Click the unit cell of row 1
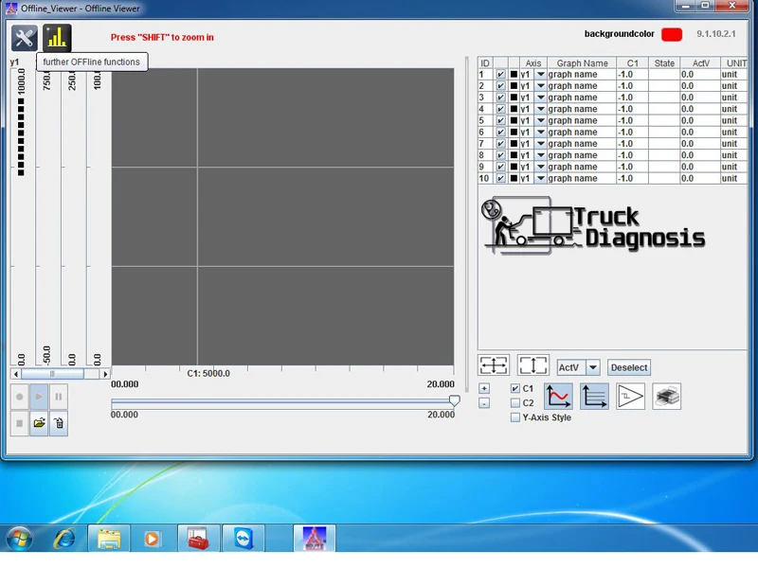This screenshot has height=568, width=758. (733, 75)
